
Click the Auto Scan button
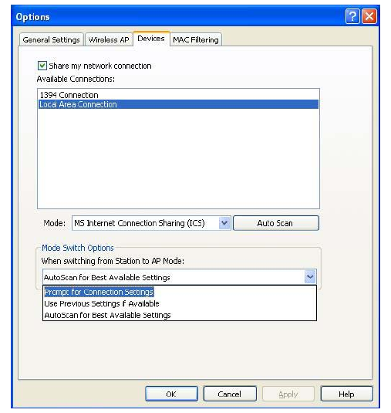(x=276, y=223)
